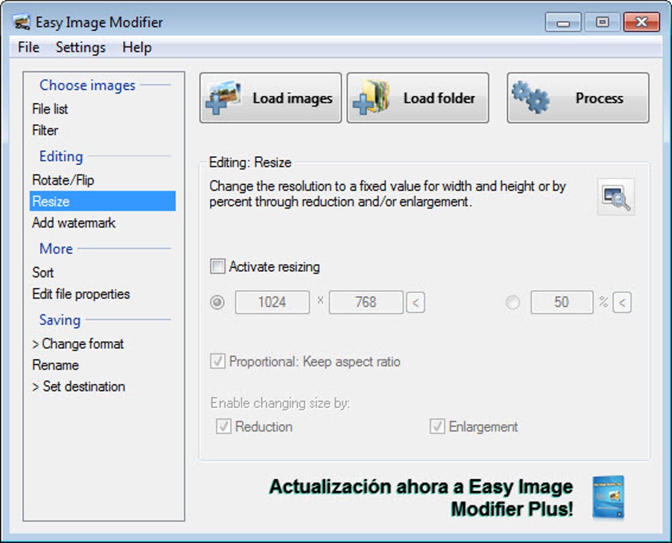672x543 pixels.
Task: Click the Easy Image Modifier Plus box icon
Action: pyautogui.click(x=608, y=497)
